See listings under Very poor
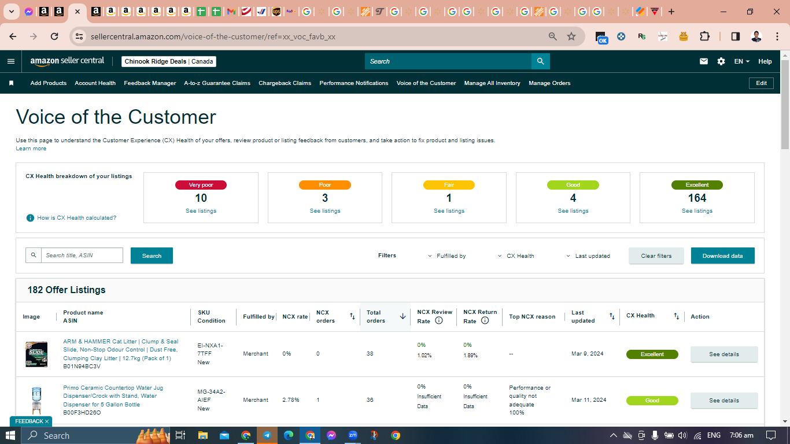This screenshot has width=790, height=444. coord(201,211)
